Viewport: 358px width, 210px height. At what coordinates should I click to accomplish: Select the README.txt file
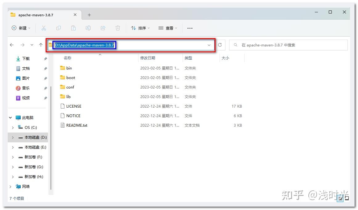77,125
